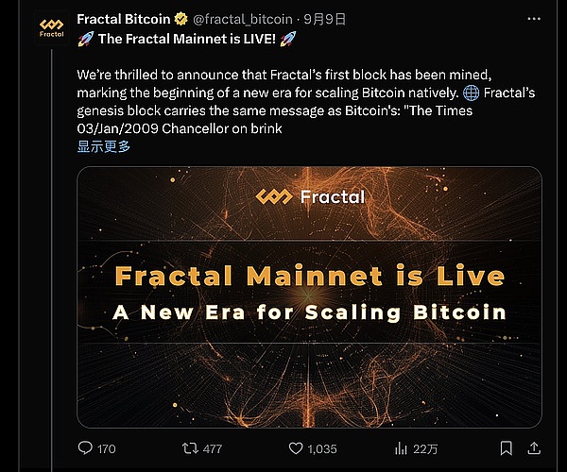The width and height of the screenshot is (567, 472).
Task: Click the 1,035 like count
Action: (321, 448)
